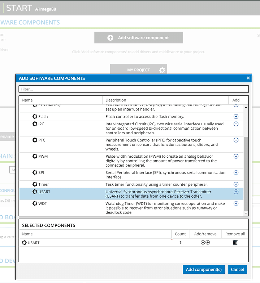The height and width of the screenshot is (283, 260).
Task: Select the I2C row name
Action: click(x=41, y=124)
